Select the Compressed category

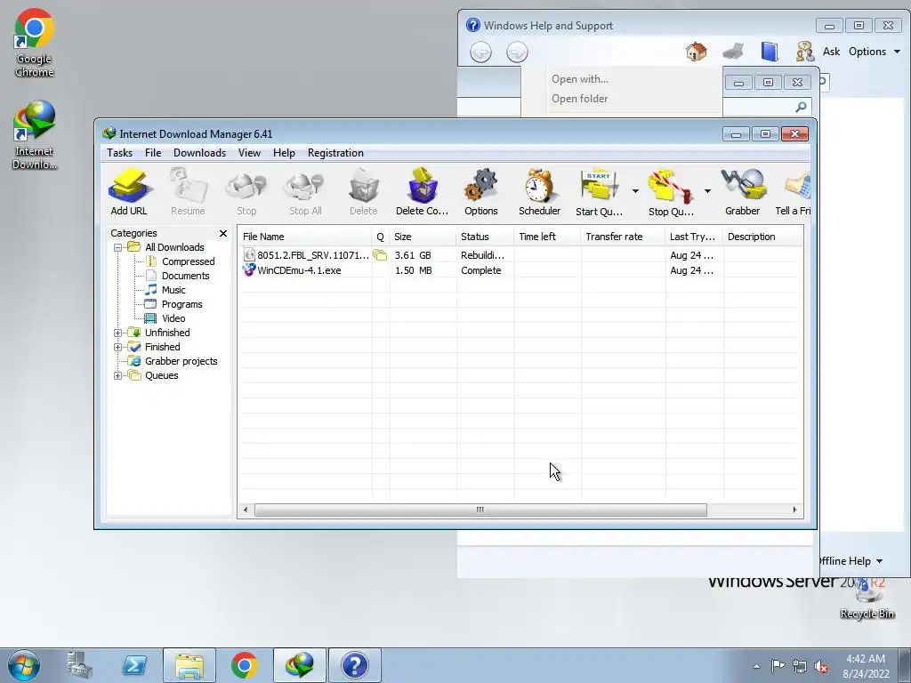pyautogui.click(x=188, y=262)
